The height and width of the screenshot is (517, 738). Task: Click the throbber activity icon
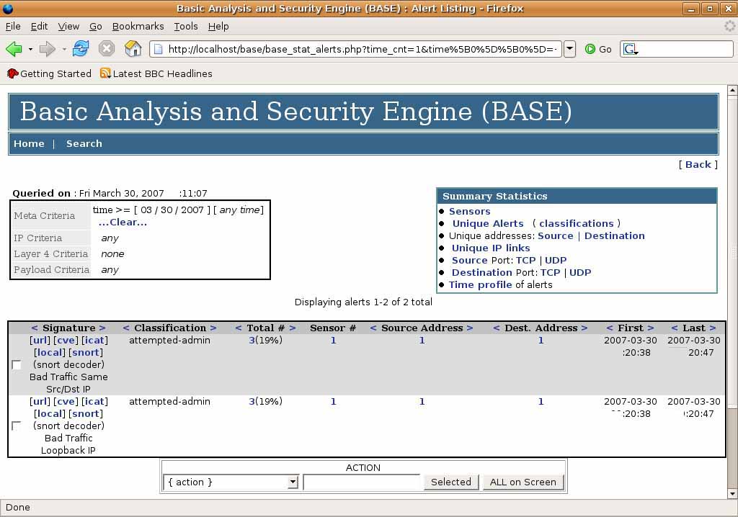tap(729, 27)
